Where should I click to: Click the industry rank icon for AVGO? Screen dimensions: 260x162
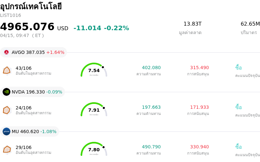tap(7, 70)
